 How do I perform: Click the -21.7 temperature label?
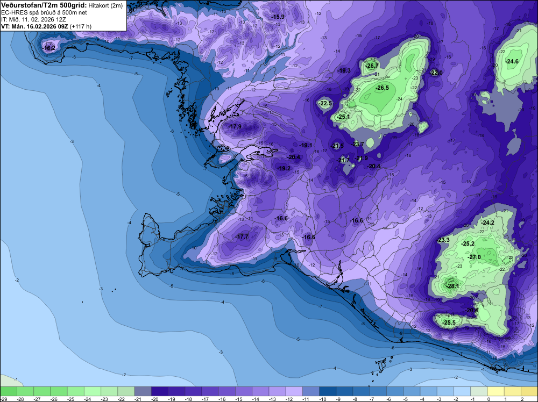pos(343,160)
